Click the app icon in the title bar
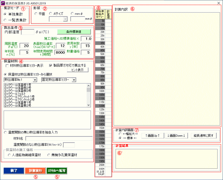Screen dimensions: 223x180 3,3
